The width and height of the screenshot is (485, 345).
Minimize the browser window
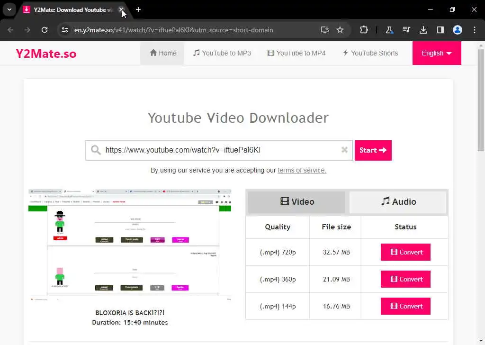[430, 9]
